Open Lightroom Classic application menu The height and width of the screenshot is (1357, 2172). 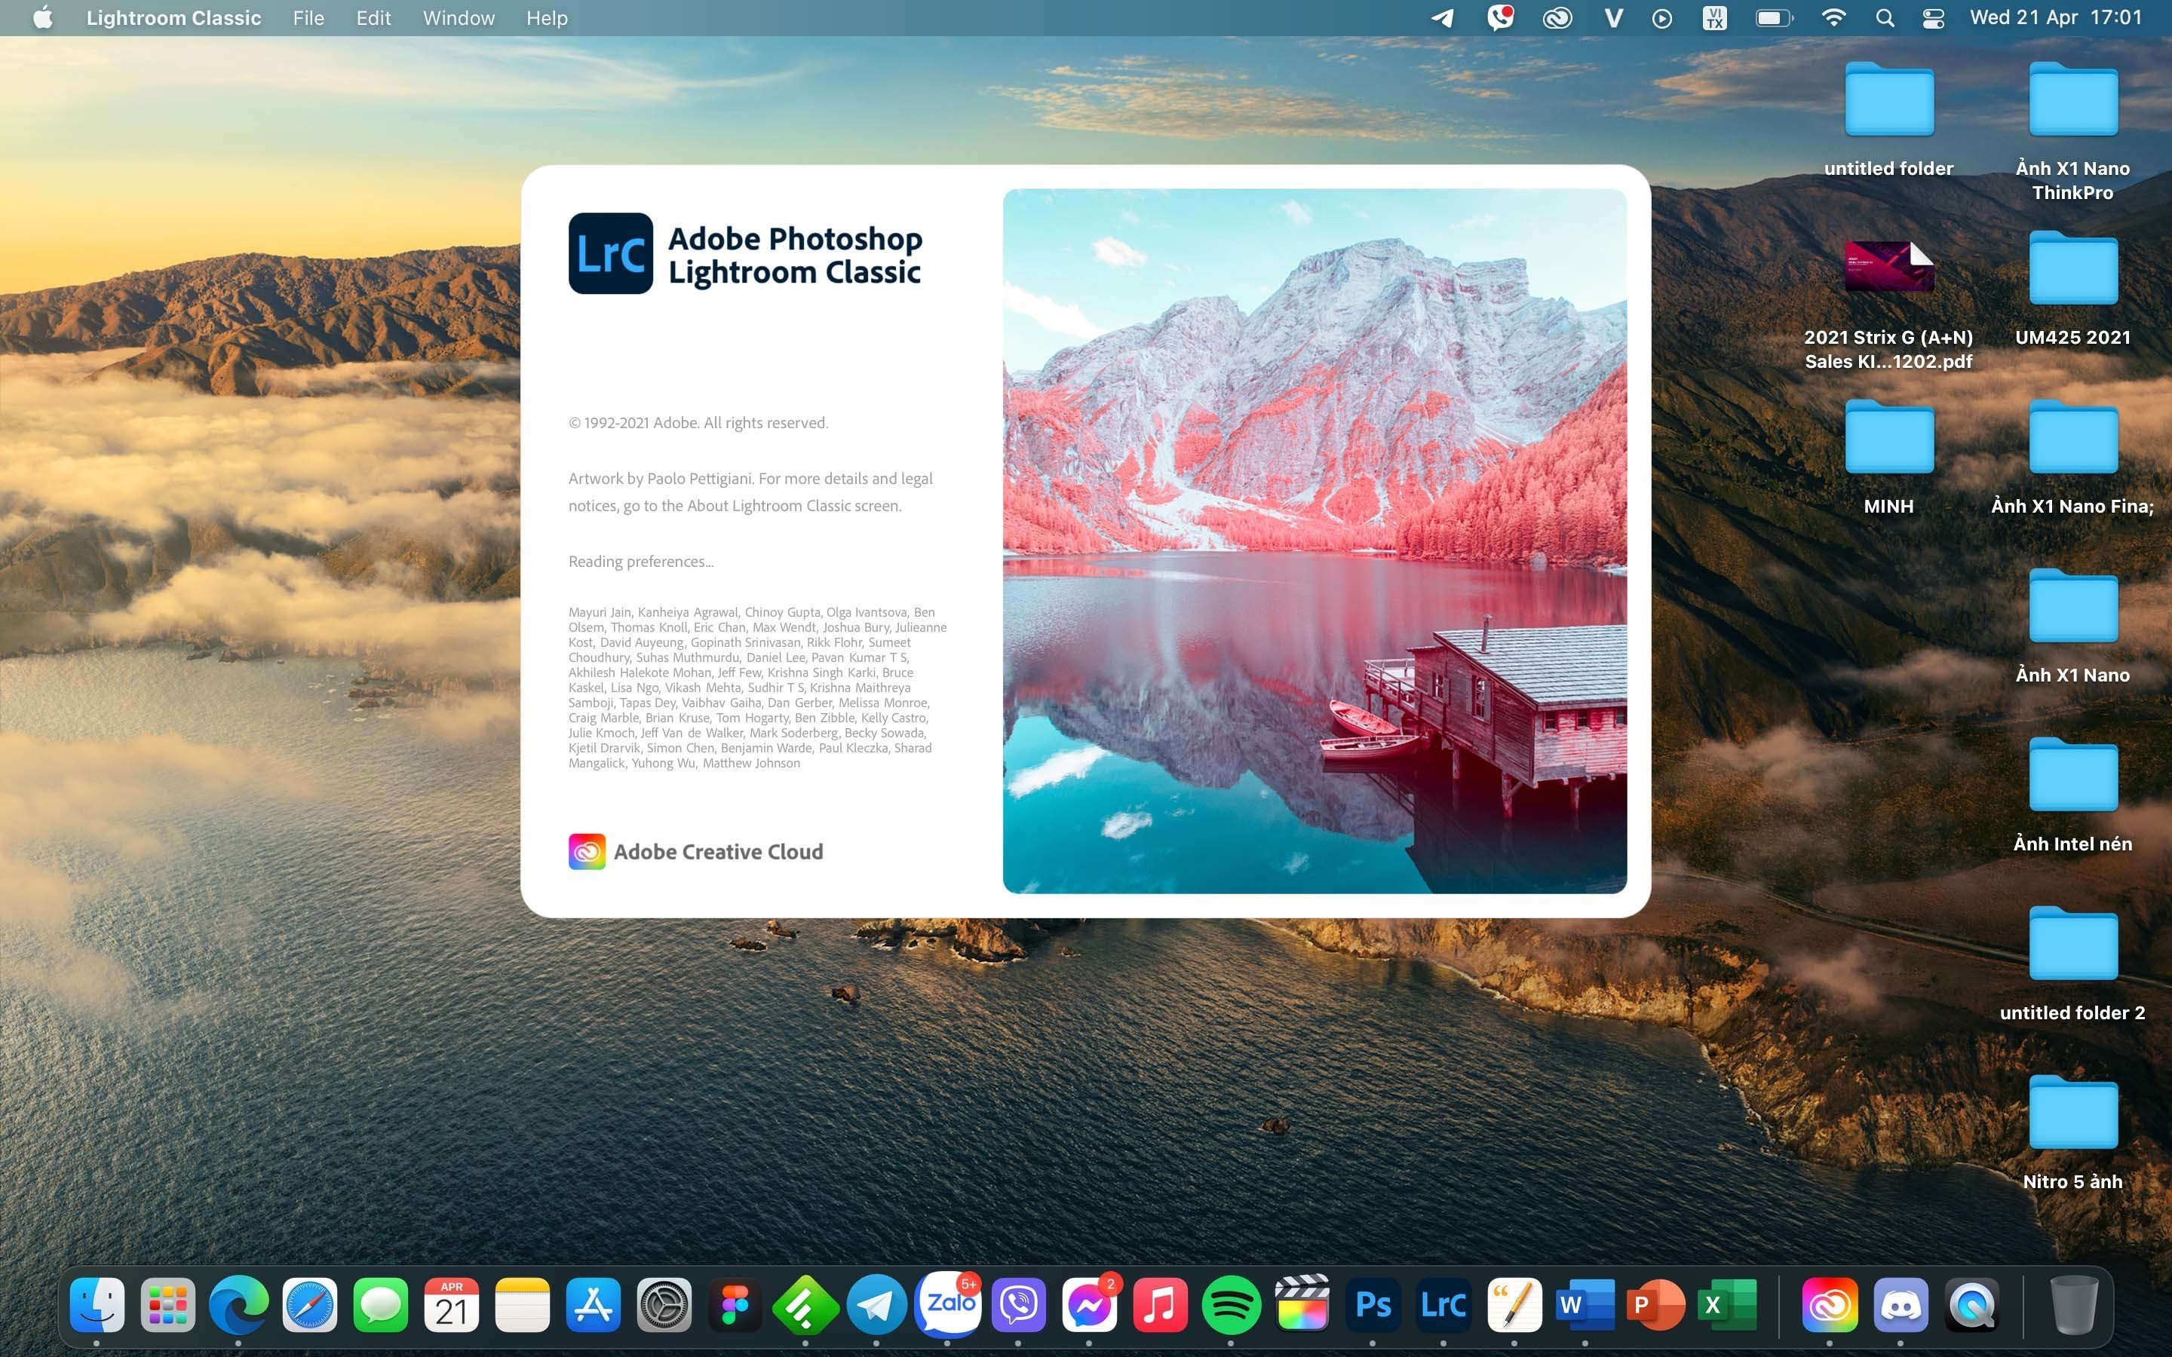(173, 18)
